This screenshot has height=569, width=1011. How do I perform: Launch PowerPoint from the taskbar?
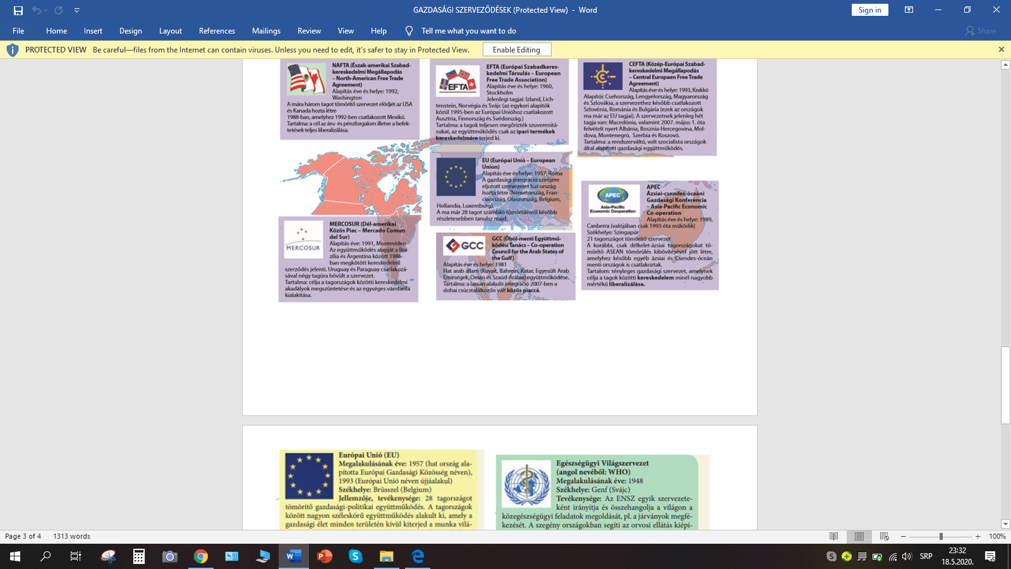click(324, 556)
